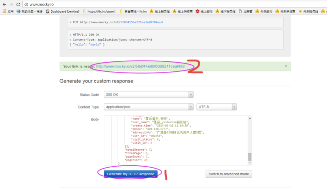This screenshot has width=328, height=189.
Task: Open the https://fir.im/storeS bookmark
Action: click(99, 11)
